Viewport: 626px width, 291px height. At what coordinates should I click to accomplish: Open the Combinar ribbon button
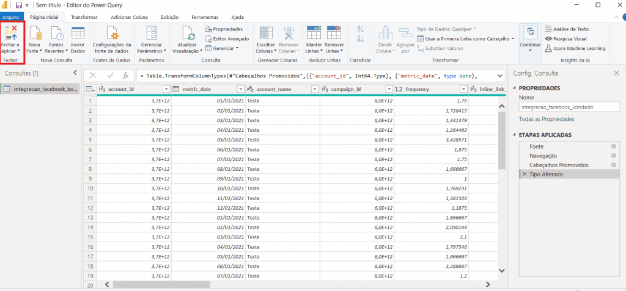tap(529, 37)
